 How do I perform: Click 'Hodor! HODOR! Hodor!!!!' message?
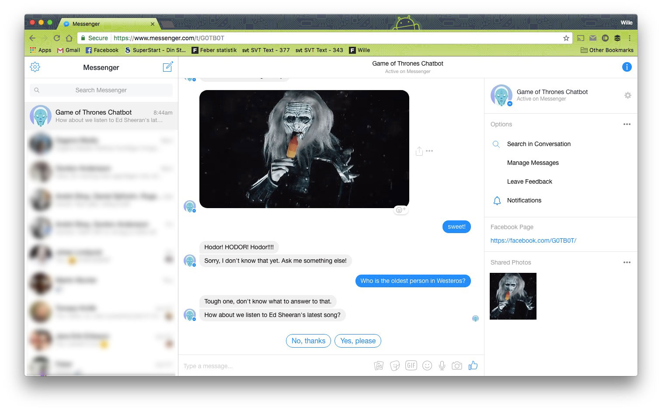point(239,247)
